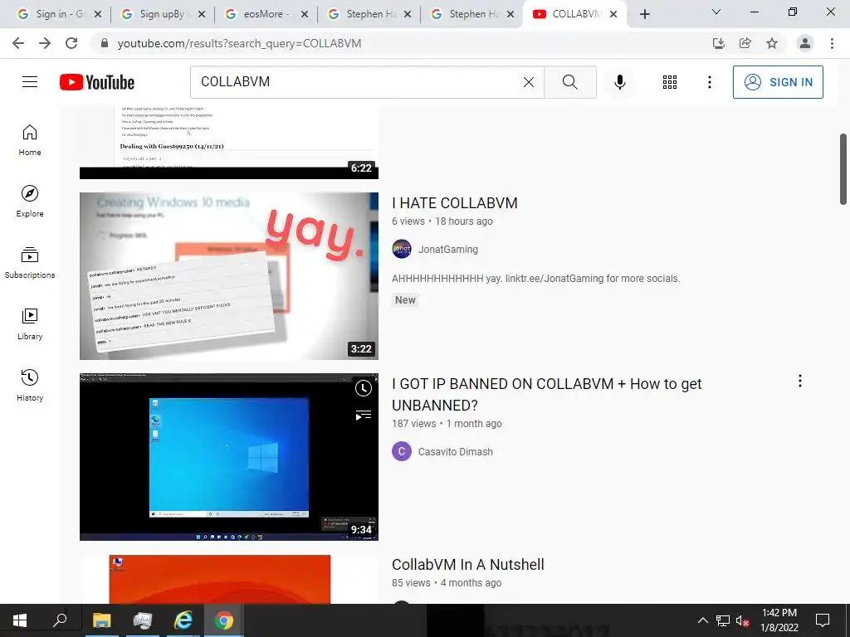850x637 pixels.
Task: Open Casavito Dimash channel name
Action: pos(456,452)
